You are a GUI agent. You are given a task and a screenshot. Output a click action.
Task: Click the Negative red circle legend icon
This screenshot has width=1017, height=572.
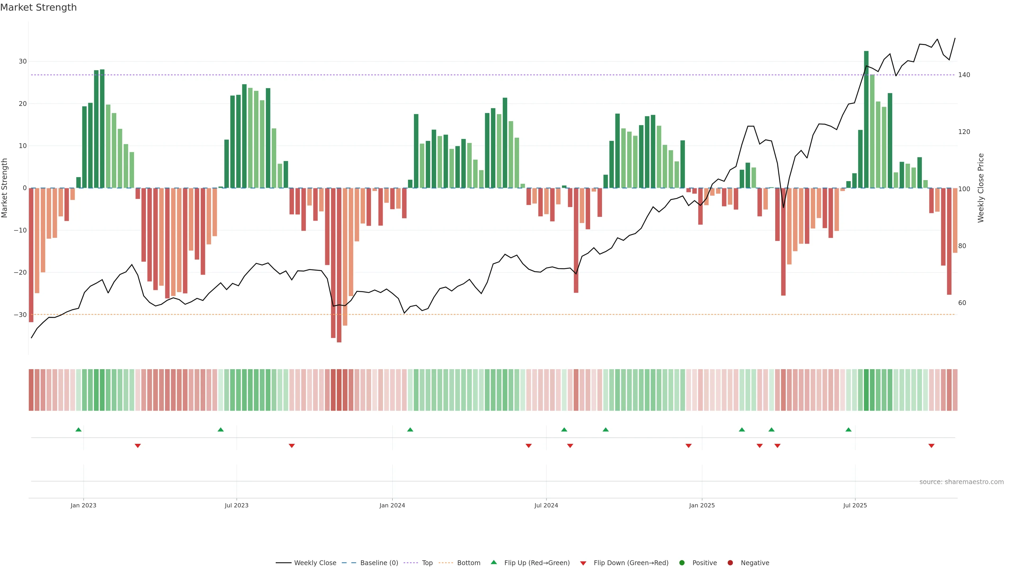(730, 562)
